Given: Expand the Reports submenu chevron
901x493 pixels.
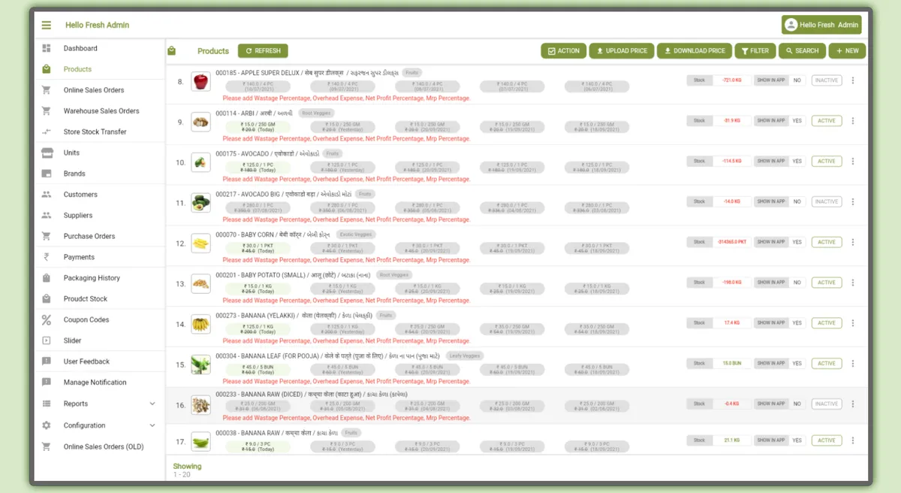Looking at the screenshot, I should [x=152, y=404].
